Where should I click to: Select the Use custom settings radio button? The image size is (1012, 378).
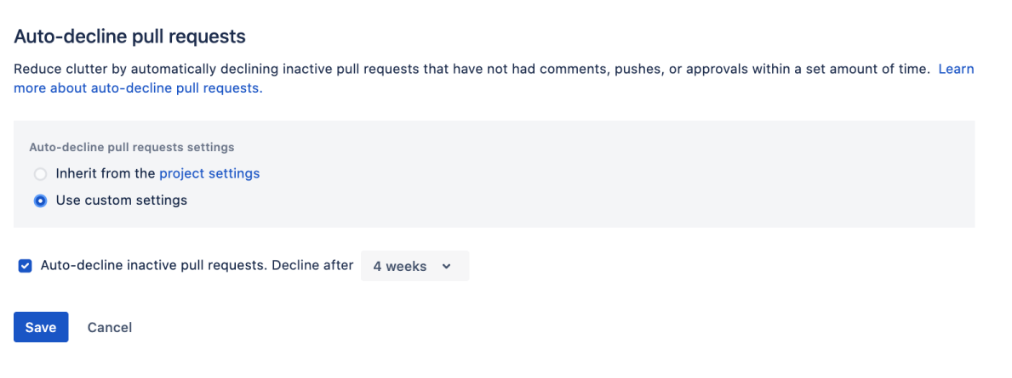(40, 201)
